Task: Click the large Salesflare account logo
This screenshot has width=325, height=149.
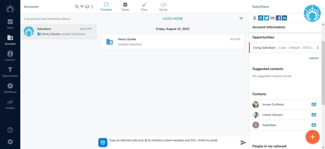Action: click(x=312, y=13)
